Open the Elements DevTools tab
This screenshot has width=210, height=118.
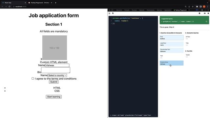click(119, 10)
